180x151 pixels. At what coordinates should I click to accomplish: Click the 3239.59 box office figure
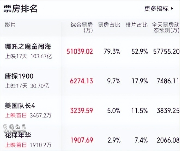coord(82,110)
